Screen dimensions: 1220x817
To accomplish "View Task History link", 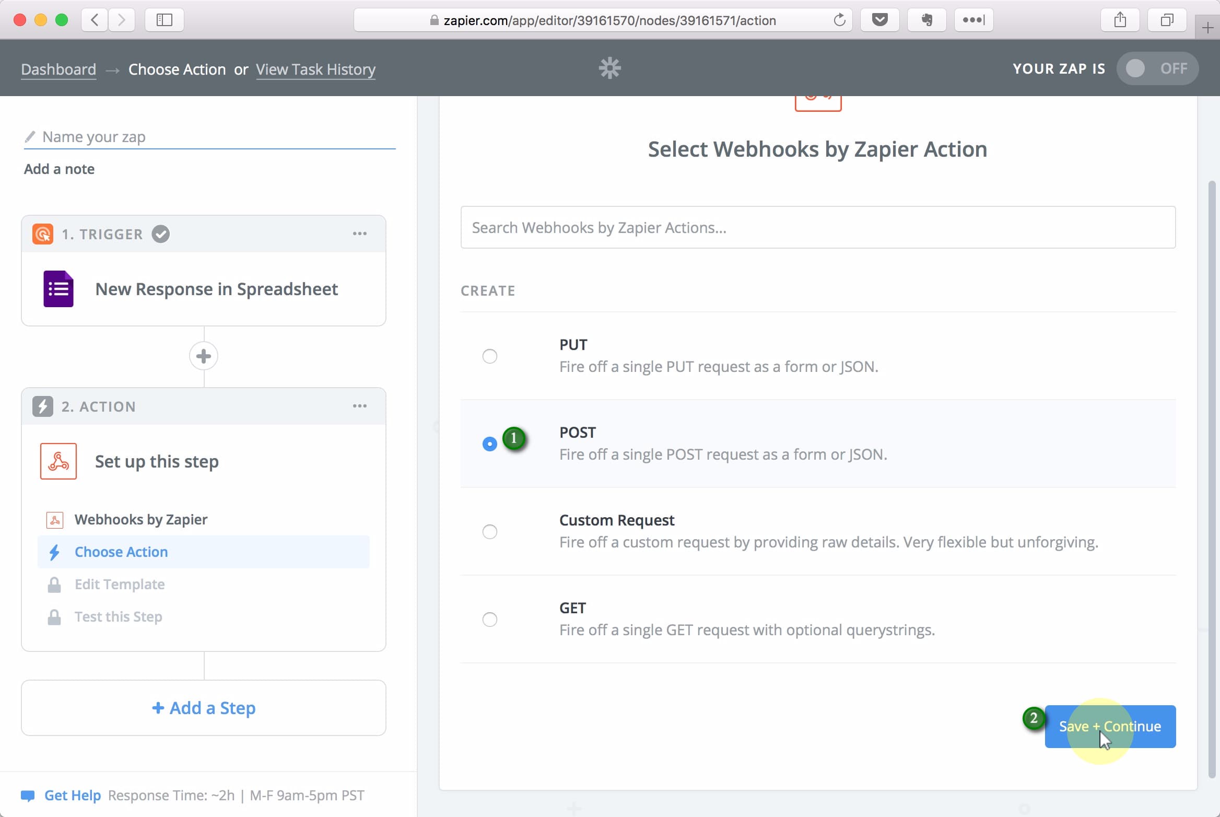I will [315, 68].
